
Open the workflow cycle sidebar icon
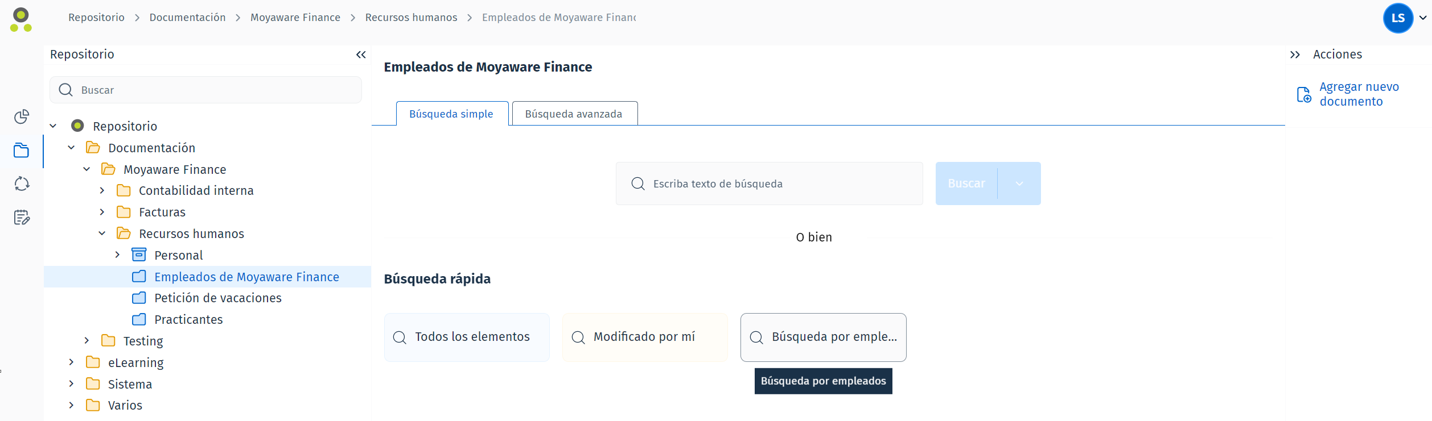pyautogui.click(x=22, y=184)
